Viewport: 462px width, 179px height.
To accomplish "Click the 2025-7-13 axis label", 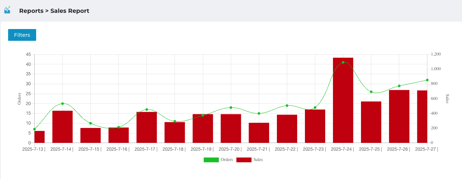I will 34,149.
